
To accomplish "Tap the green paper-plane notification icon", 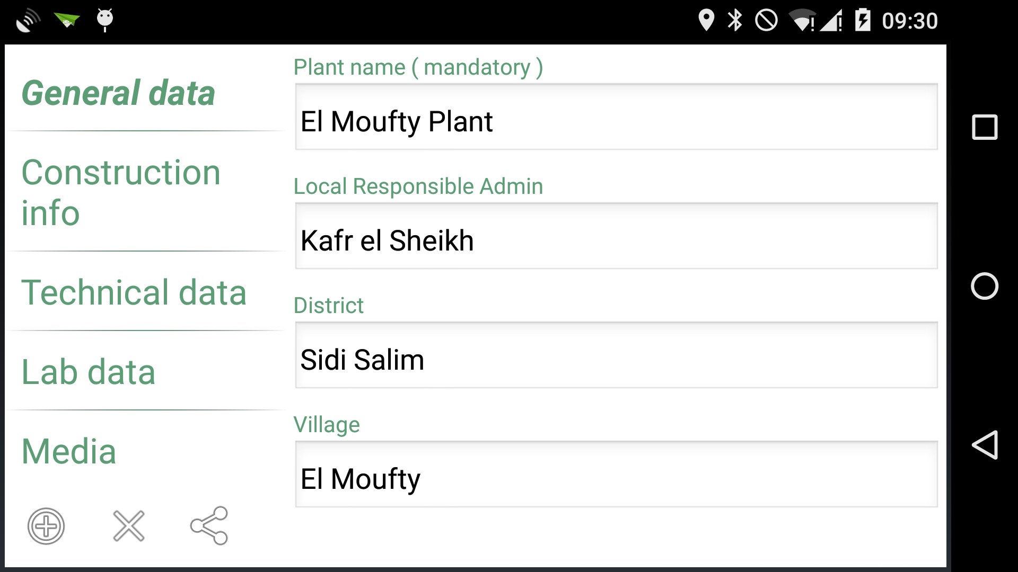I will pos(67,20).
